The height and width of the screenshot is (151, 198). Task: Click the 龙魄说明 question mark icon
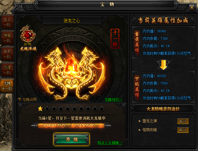[x=20, y=99]
